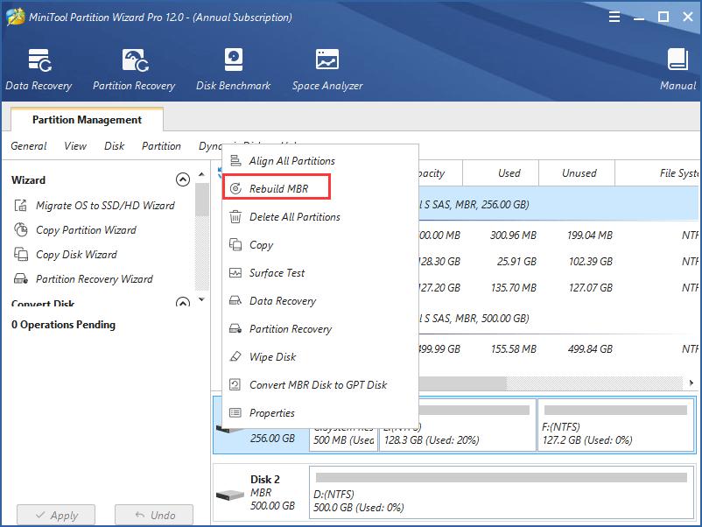Screen dimensions: 702x527
Task: Choose Properties menu entry
Action: click(x=320, y=413)
